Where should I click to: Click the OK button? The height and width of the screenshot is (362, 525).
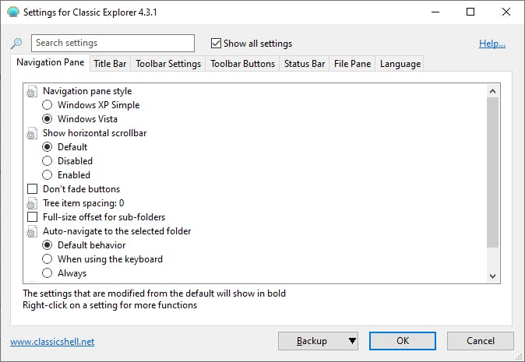(x=402, y=341)
